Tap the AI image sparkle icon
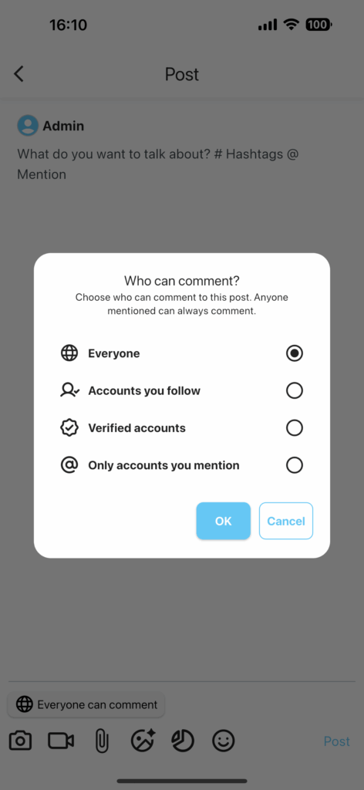Viewport: 364px width, 790px height. (143, 741)
